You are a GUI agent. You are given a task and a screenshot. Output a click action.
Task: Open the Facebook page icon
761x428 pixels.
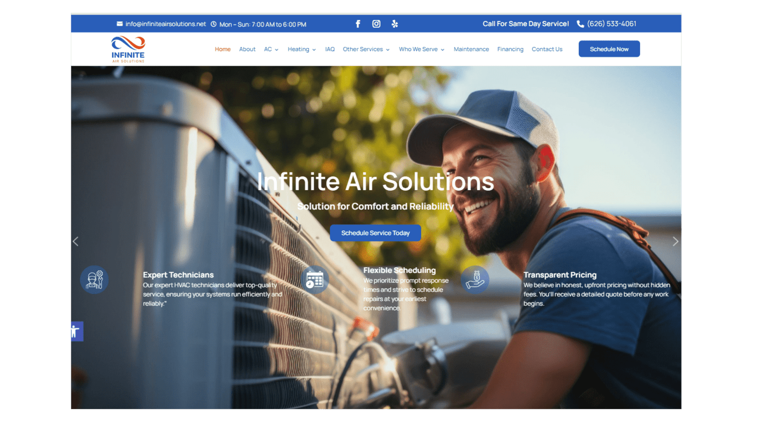358,24
